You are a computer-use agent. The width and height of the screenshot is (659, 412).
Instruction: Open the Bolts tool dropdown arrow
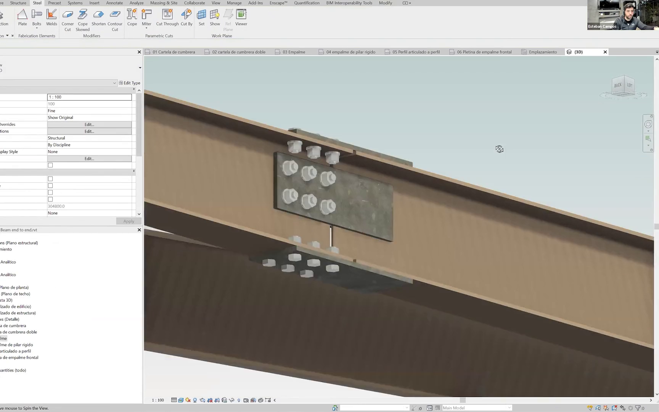[x=37, y=28]
